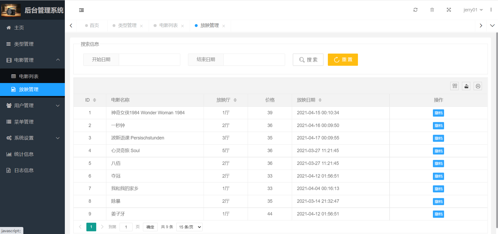The width and height of the screenshot is (498, 234).
Task: Click 撤档 for 姜子牙
Action: click(x=438, y=214)
